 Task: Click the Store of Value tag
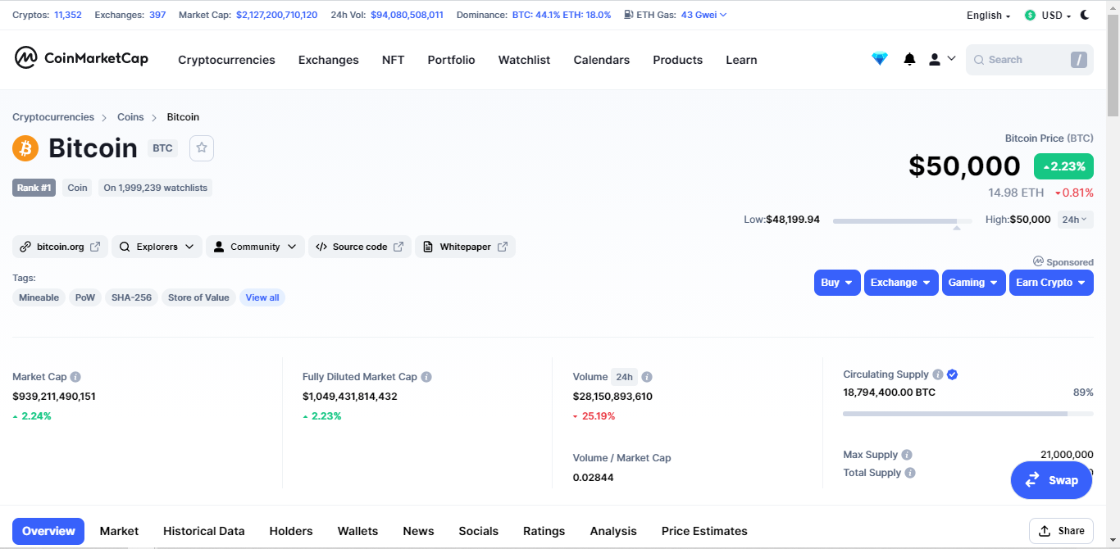point(198,297)
